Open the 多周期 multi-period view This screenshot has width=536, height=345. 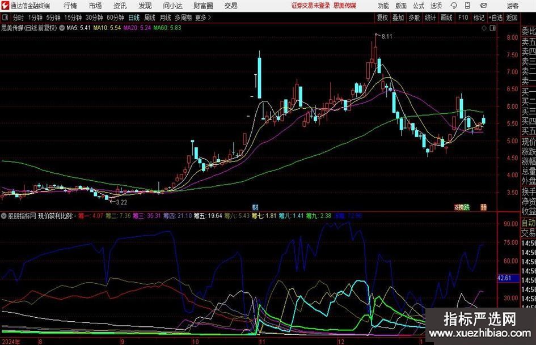pos(183,18)
